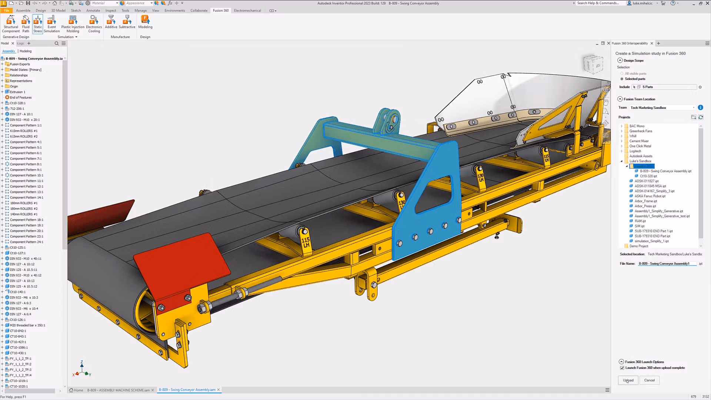Select 615mm ROLLERS #1 in browser

click(24, 131)
